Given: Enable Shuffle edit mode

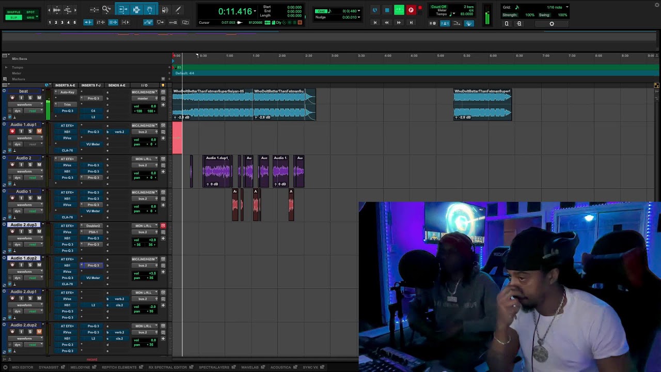Looking at the screenshot, I should [x=14, y=12].
